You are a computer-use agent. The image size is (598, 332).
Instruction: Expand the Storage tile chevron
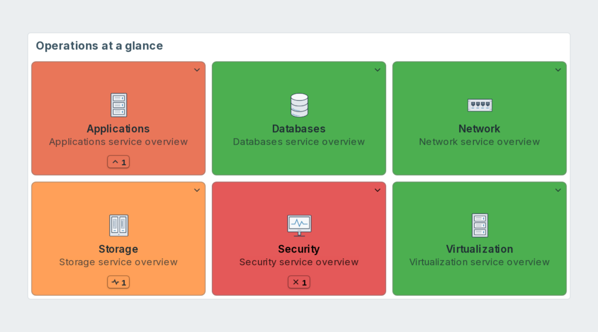point(197,190)
